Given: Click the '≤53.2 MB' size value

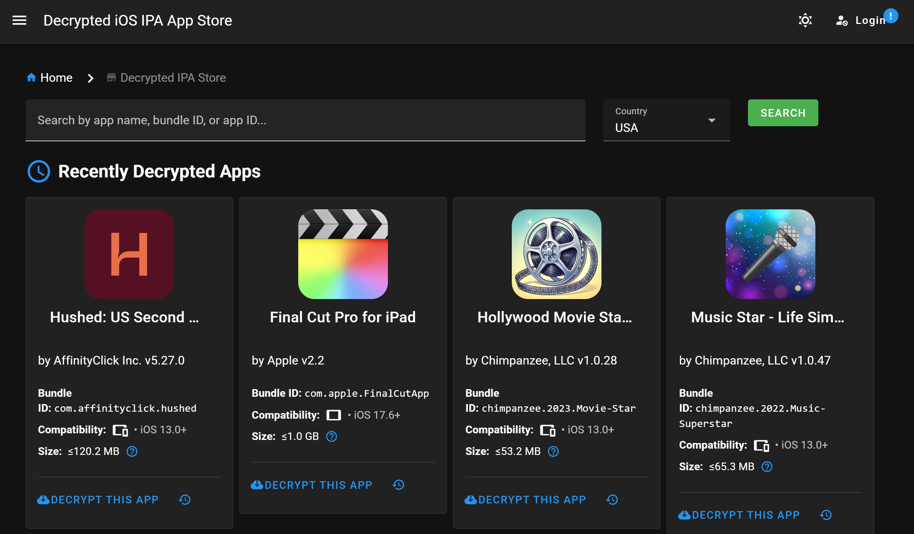Looking at the screenshot, I should [517, 451].
